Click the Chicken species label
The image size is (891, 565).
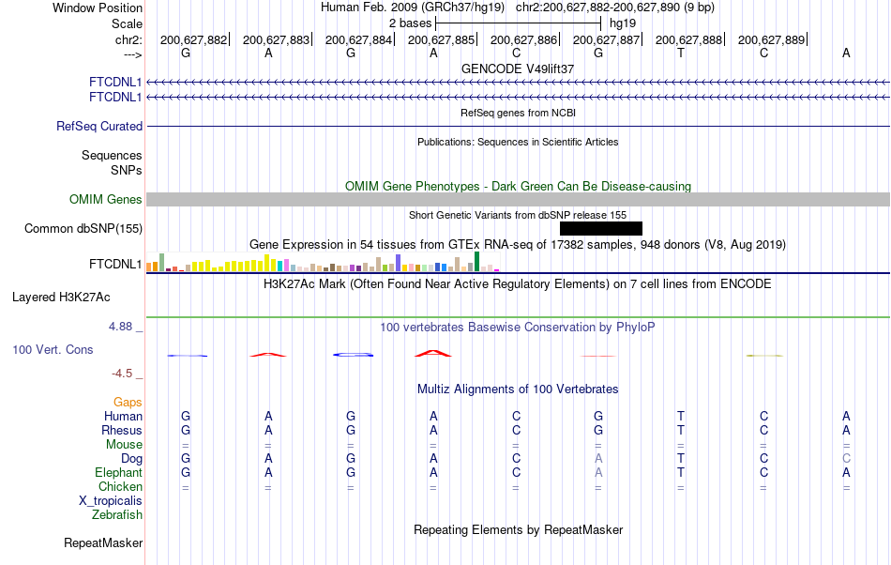click(x=120, y=486)
